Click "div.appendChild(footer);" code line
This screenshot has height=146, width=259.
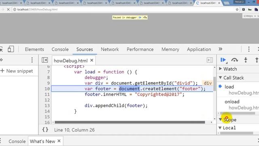pos(116,105)
